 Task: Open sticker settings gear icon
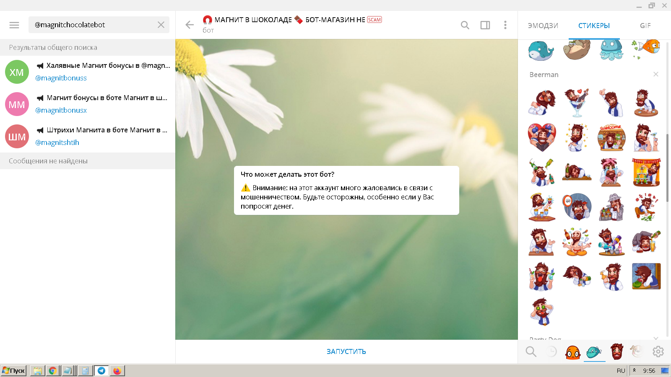point(658,351)
